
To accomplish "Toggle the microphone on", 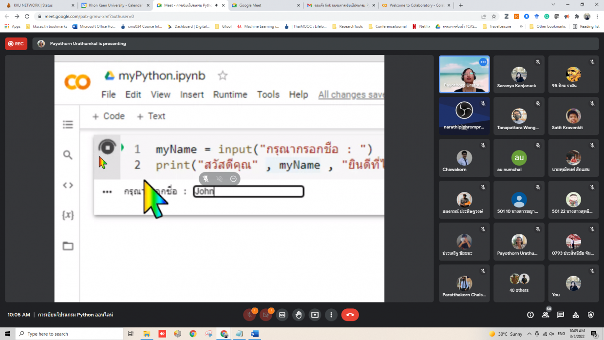I will click(249, 315).
